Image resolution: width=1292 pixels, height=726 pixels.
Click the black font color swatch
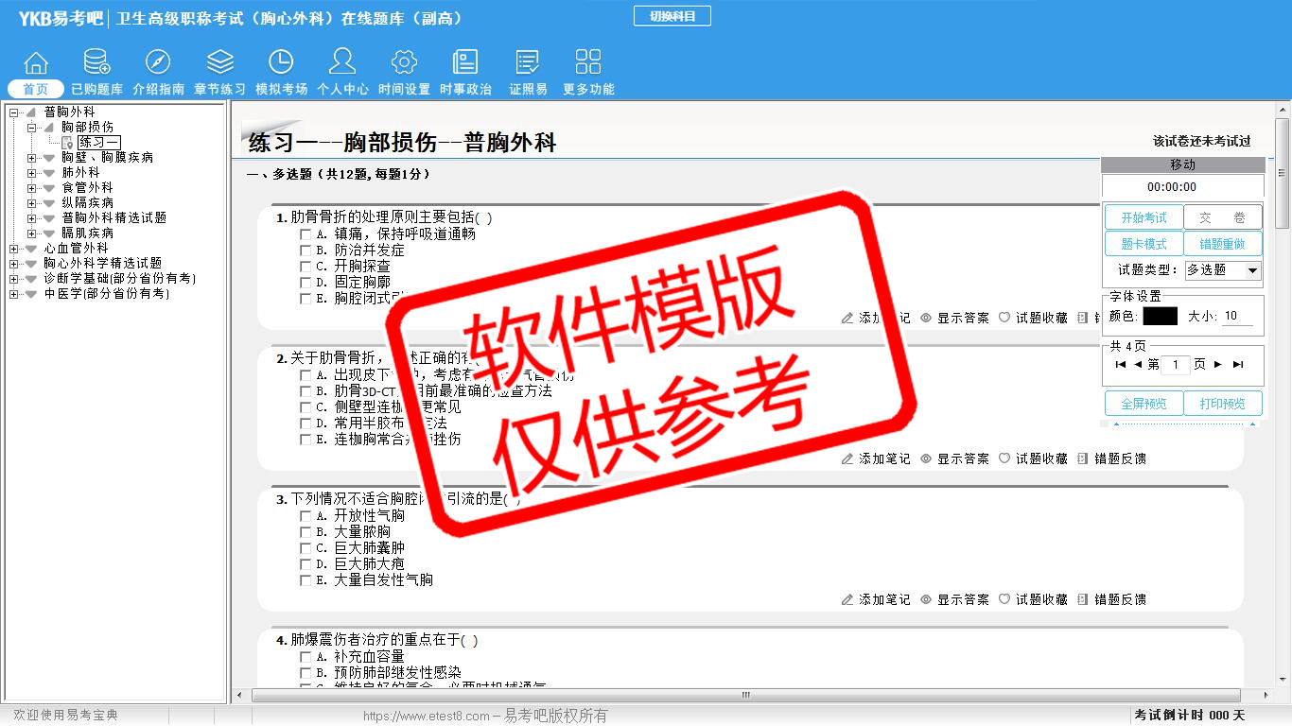tap(1160, 317)
